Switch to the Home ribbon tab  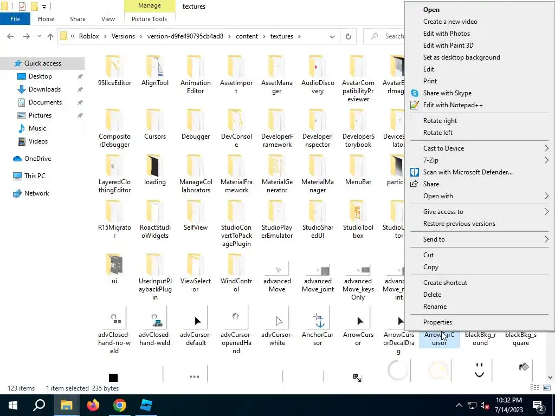coord(46,19)
